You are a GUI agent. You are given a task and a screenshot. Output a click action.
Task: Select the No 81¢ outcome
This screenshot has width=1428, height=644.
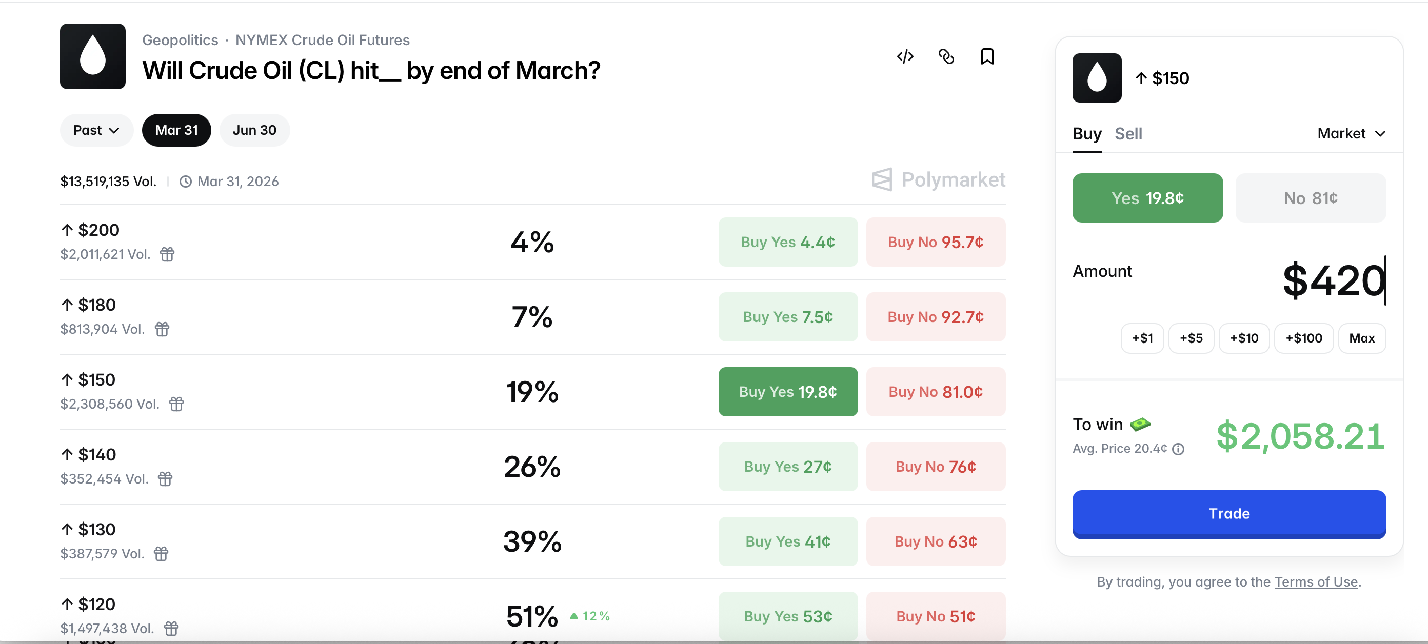[x=1310, y=198]
